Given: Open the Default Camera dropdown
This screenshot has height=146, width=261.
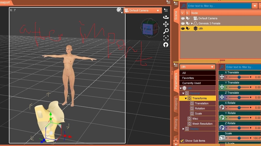Looking at the screenshot, I should coord(143,10).
